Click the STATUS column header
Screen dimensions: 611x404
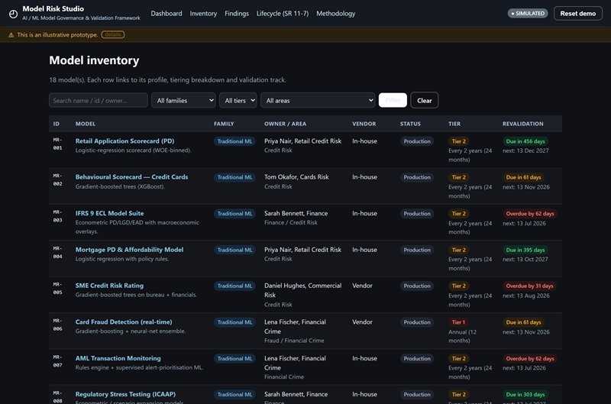pos(410,124)
